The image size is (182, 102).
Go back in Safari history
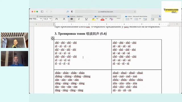(47, 12)
